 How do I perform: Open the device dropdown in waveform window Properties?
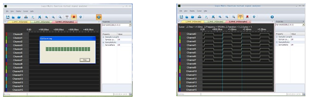(303, 25)
